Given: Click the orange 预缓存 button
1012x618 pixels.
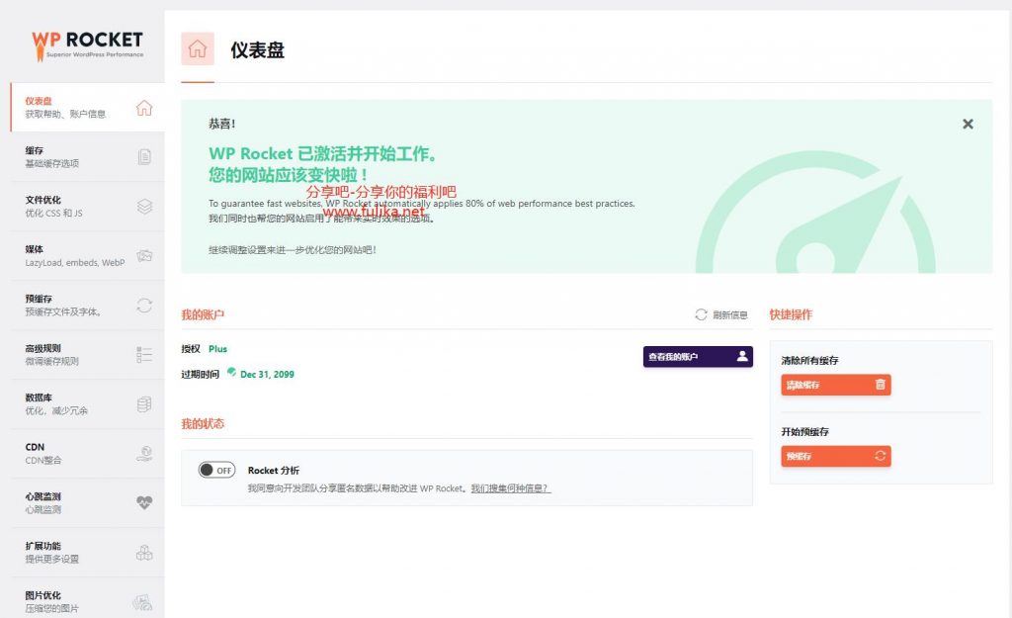Looking at the screenshot, I should [x=836, y=456].
